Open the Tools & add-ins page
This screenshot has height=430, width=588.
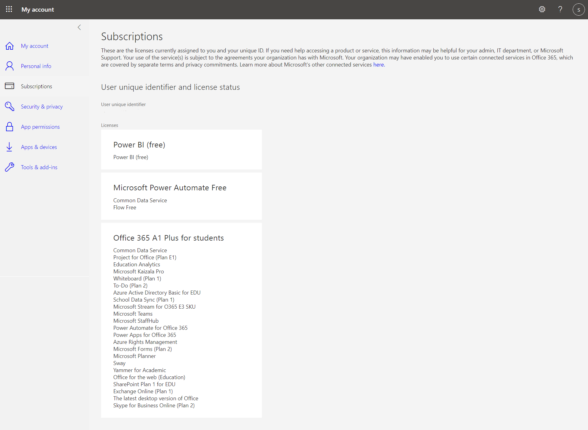pos(39,167)
